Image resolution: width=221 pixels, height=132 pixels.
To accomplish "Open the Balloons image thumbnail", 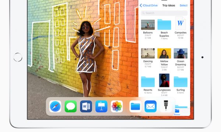I will pyautogui.click(x=148, y=25).
